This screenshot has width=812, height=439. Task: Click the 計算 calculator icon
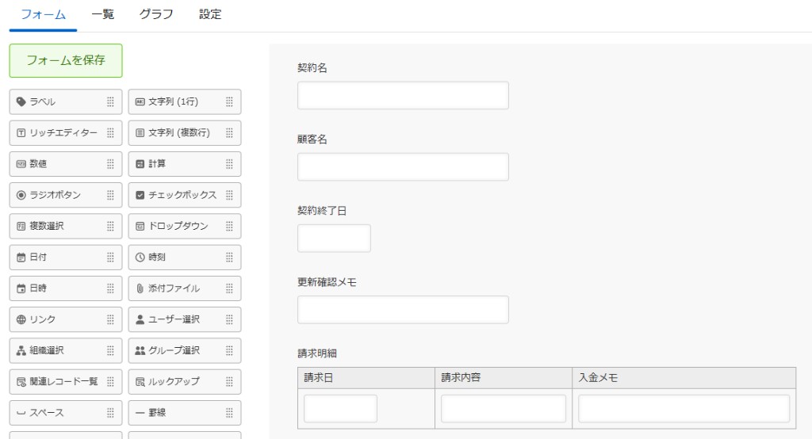click(140, 164)
